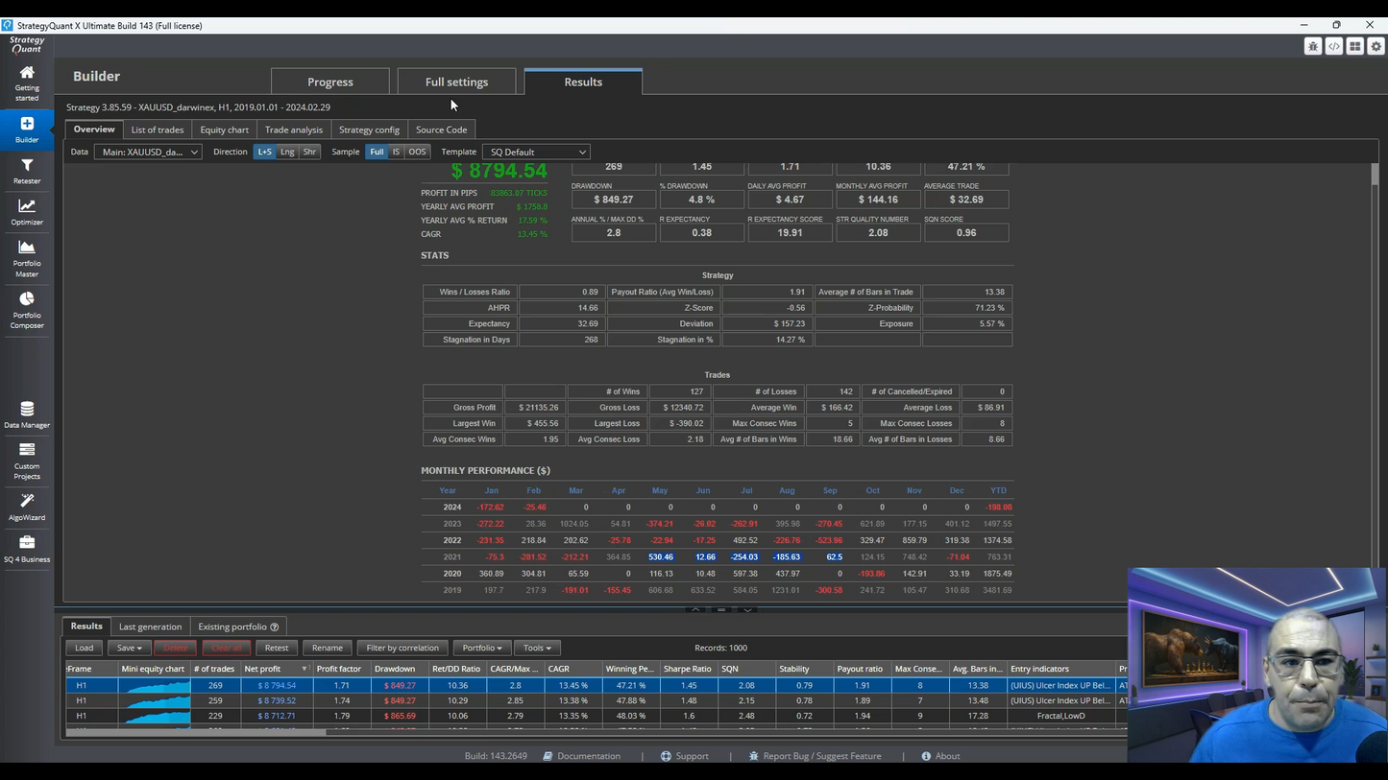
Task: Open the Tools dropdown button
Action: point(537,648)
